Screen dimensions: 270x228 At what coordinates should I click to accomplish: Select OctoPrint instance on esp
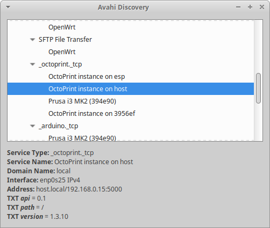pyautogui.click(x=131, y=77)
